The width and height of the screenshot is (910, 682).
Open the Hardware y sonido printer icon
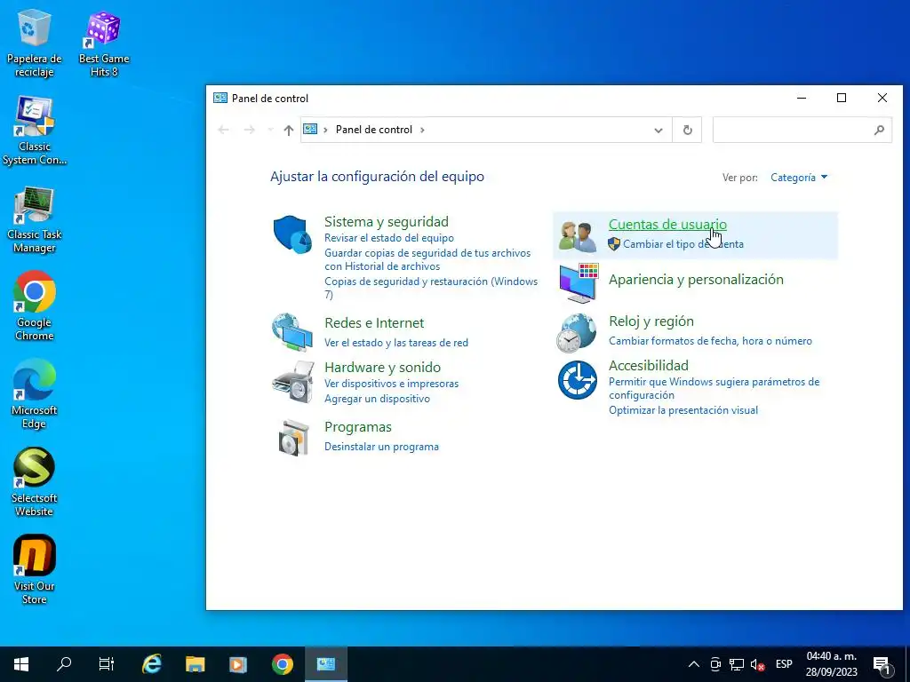[293, 382]
